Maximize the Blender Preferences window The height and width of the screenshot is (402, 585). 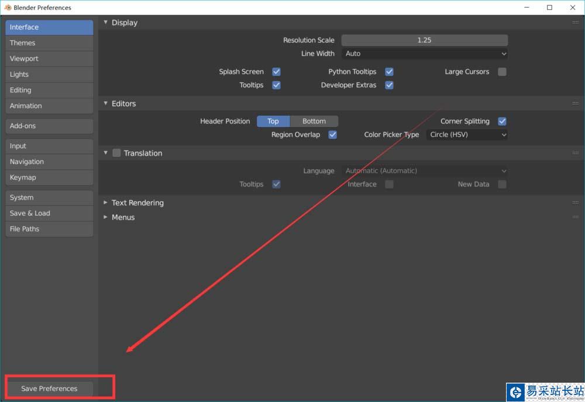pos(549,8)
